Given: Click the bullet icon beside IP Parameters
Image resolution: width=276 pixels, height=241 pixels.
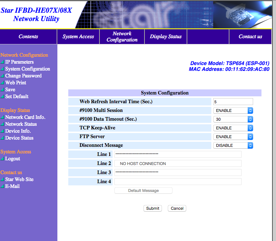Looking at the screenshot, I should (x=2, y=62).
